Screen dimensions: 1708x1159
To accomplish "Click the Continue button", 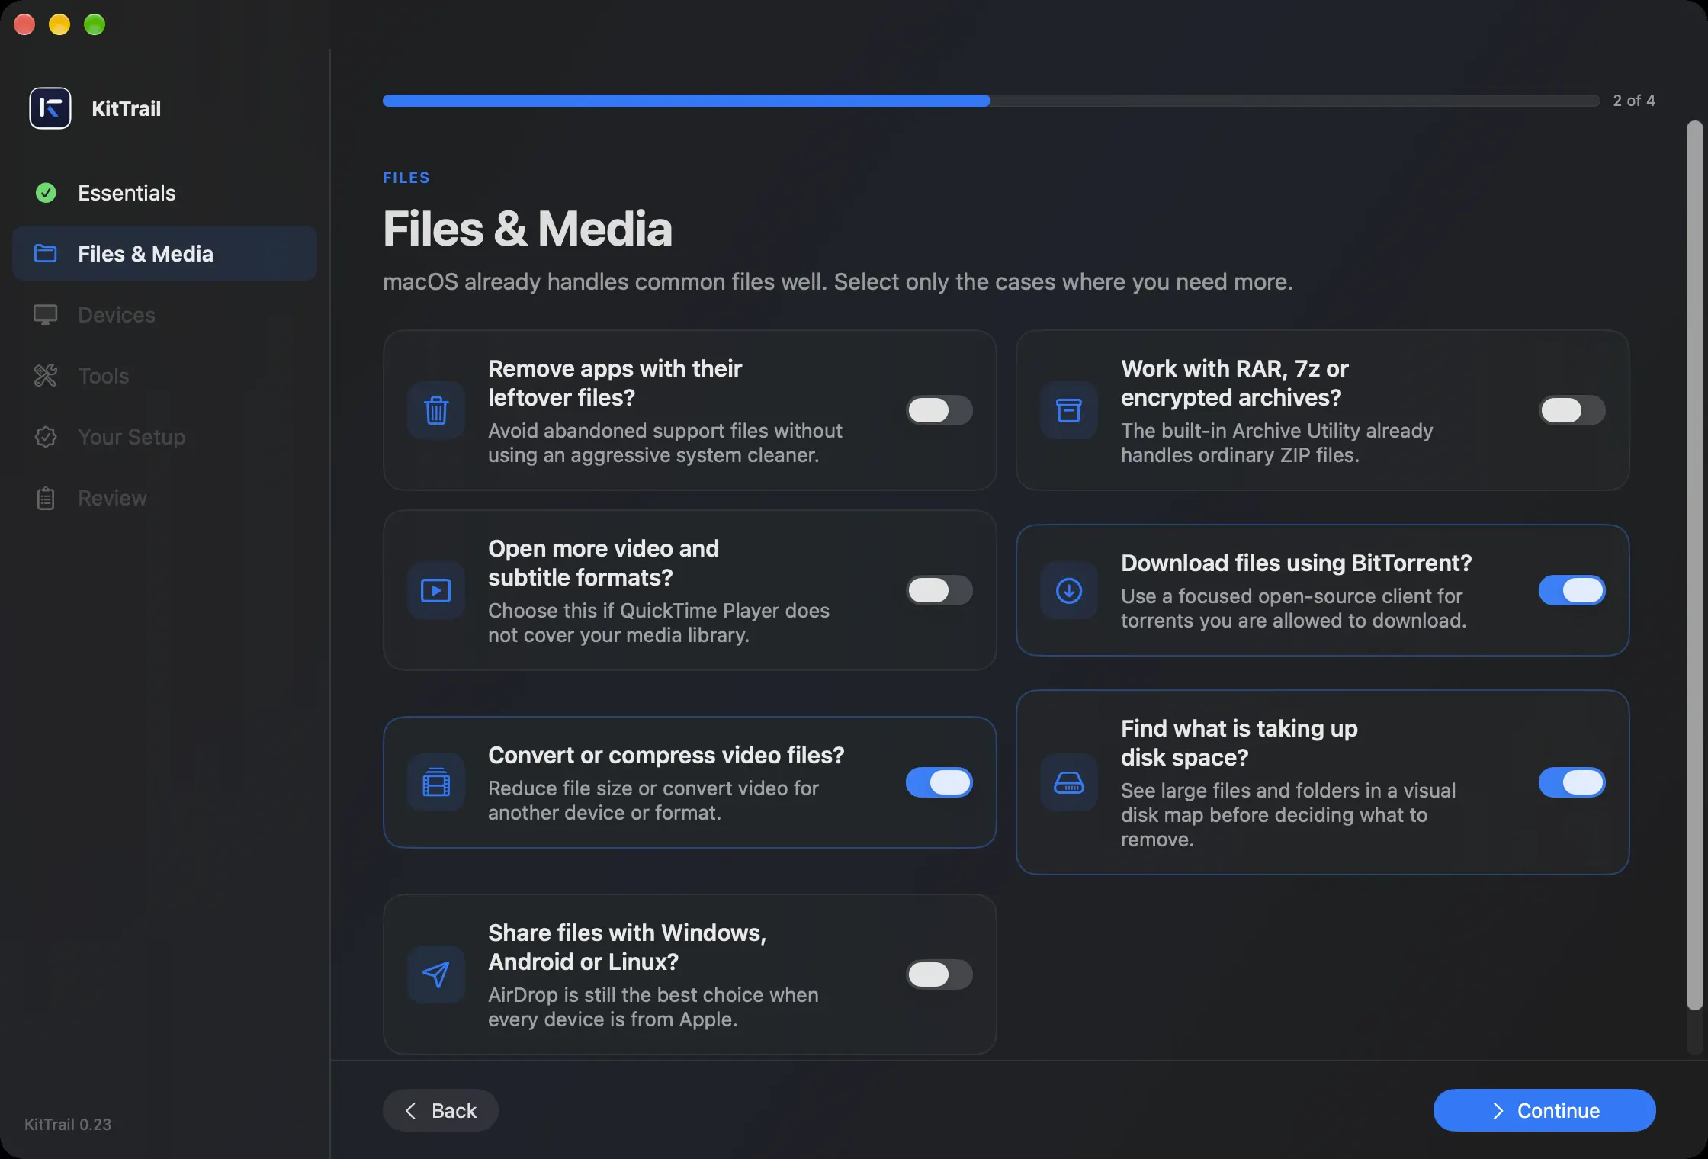I will [1545, 1110].
